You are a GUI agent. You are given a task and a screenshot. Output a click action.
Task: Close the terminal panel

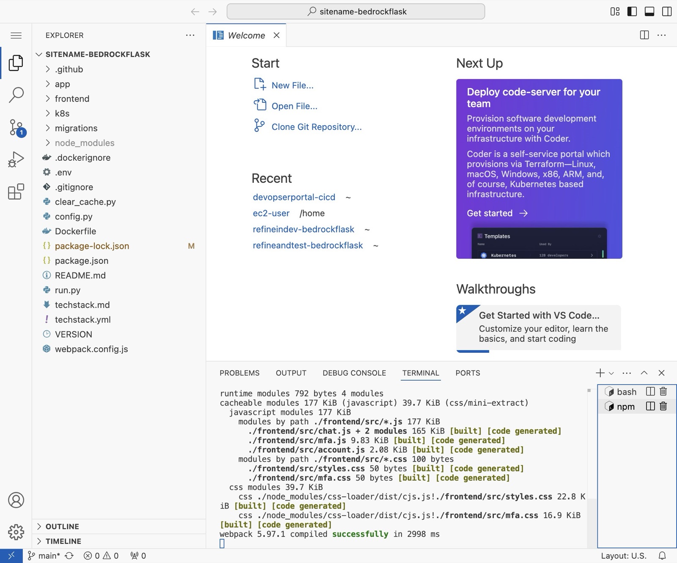(x=661, y=373)
